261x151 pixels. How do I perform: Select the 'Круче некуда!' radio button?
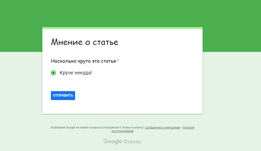[x=53, y=73]
